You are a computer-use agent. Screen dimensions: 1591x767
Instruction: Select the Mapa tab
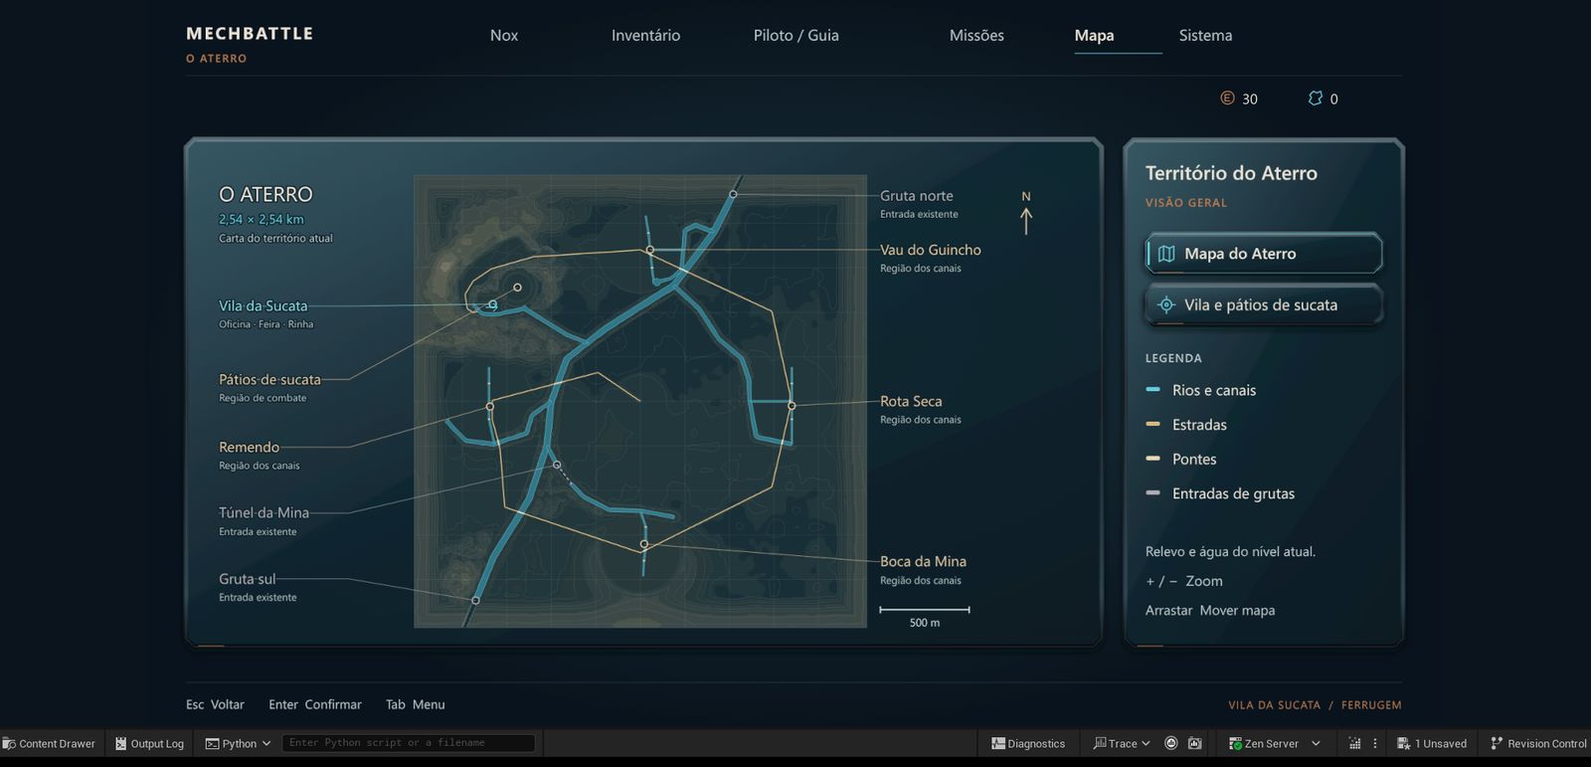[1094, 35]
